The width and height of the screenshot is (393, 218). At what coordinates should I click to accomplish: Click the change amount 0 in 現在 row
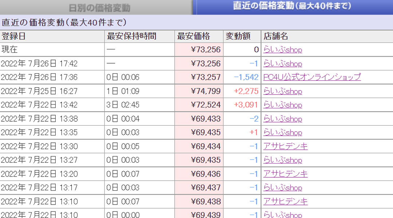[x=256, y=49]
